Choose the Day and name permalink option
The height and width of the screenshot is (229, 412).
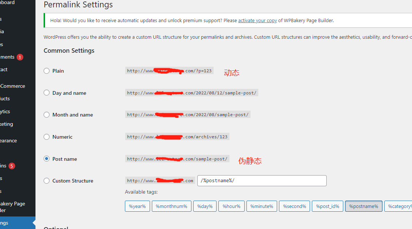point(47,93)
